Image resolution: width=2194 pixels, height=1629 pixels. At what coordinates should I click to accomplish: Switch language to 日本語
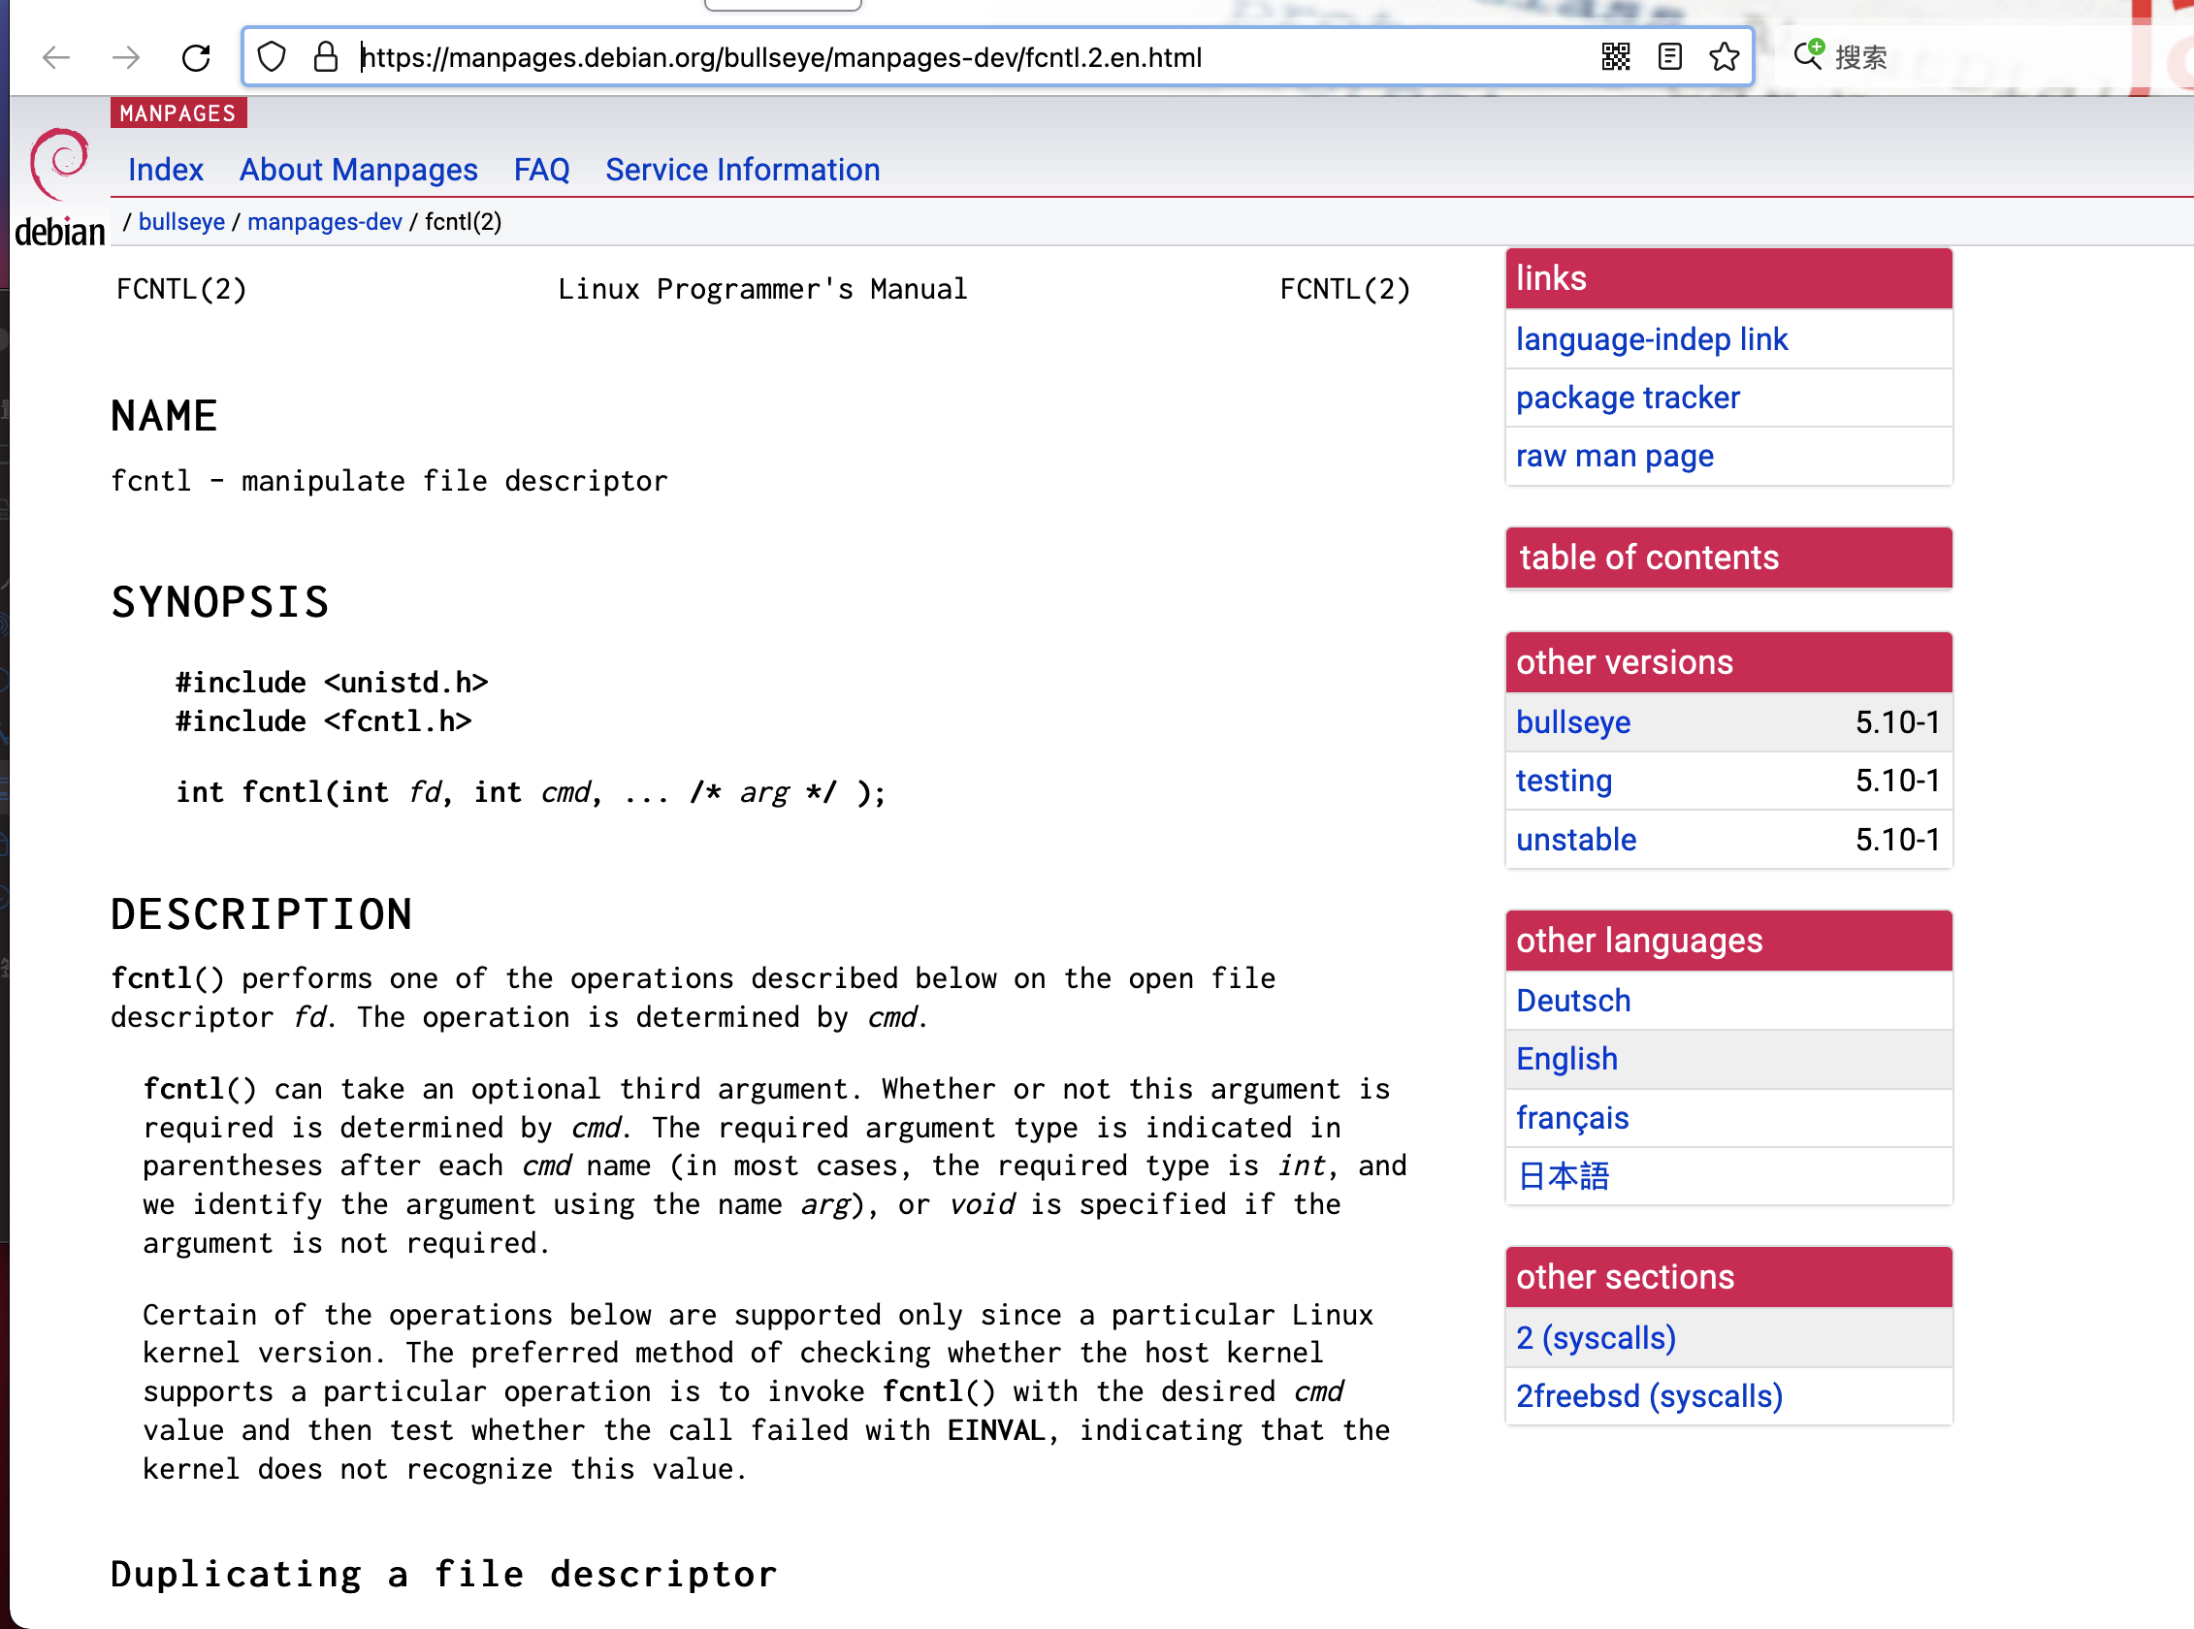[1564, 1176]
